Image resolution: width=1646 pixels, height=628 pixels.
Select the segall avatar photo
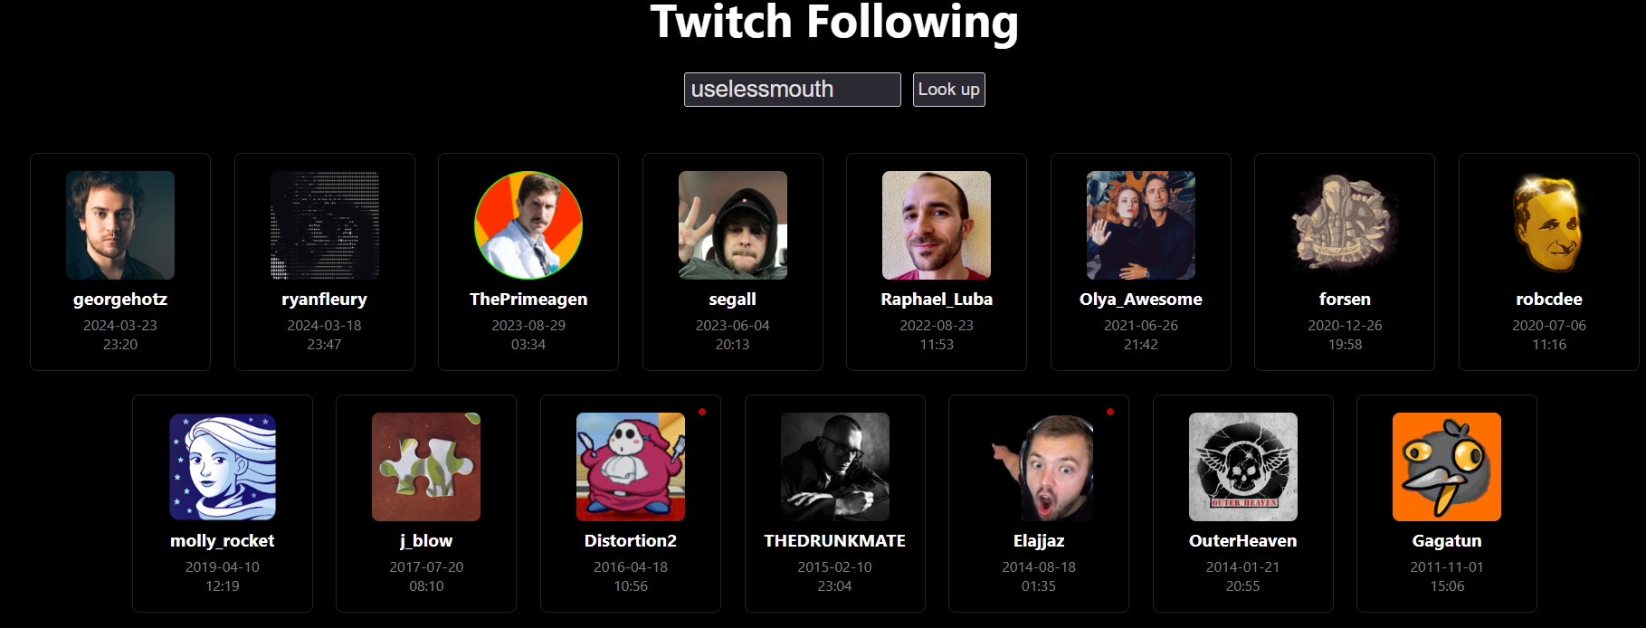733,225
